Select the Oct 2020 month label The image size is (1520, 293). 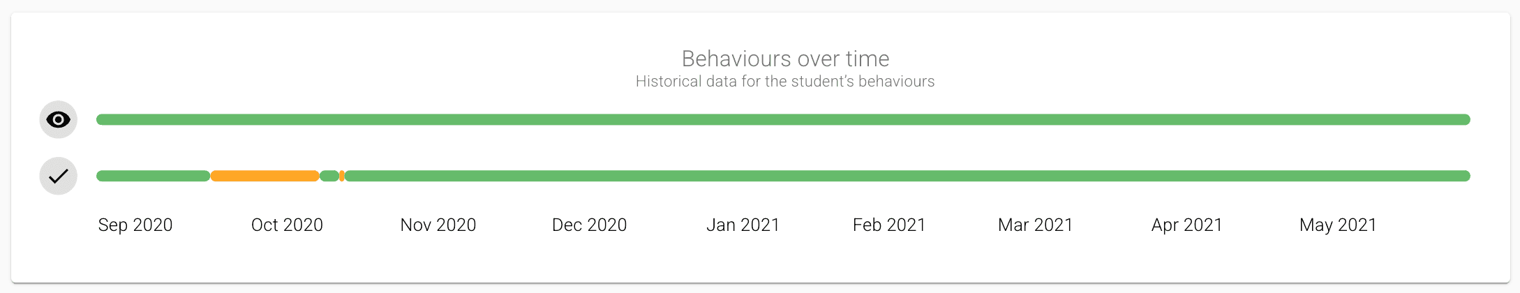click(287, 225)
